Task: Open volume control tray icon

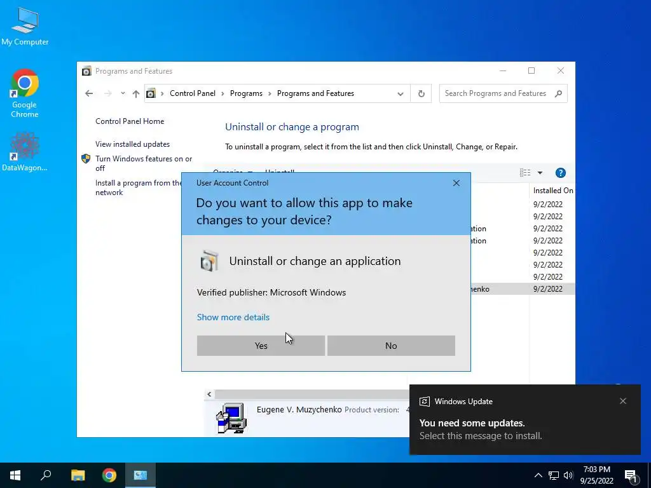Action: (568, 475)
